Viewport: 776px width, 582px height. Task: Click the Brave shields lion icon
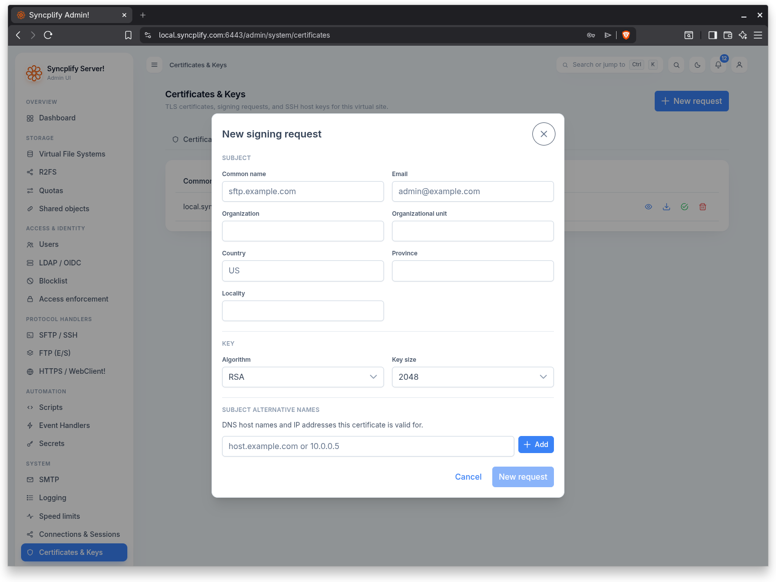coord(626,35)
